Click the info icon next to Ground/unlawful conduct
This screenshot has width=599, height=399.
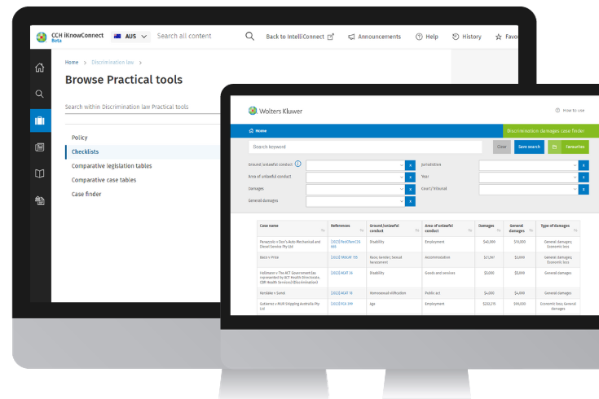297,164
